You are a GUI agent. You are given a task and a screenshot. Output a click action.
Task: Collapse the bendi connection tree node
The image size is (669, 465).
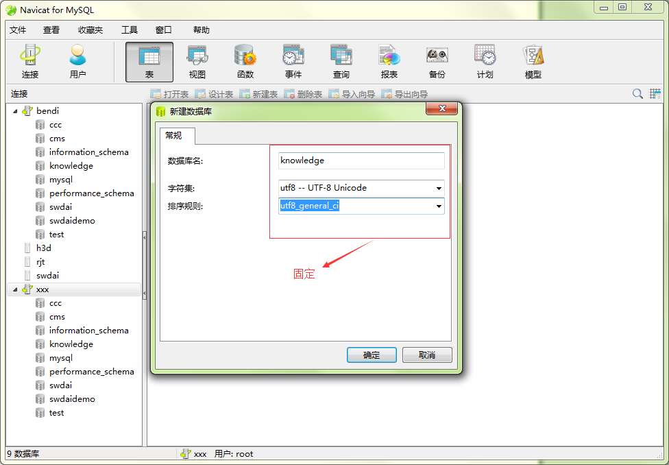click(x=15, y=111)
